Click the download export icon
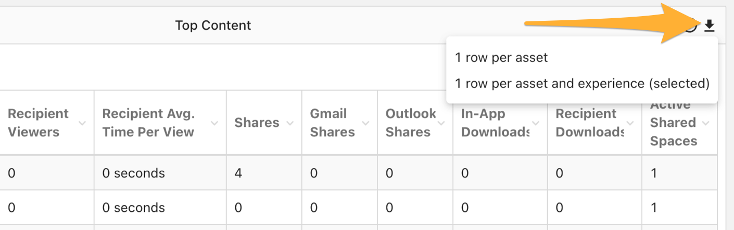The image size is (734, 230). tap(710, 25)
